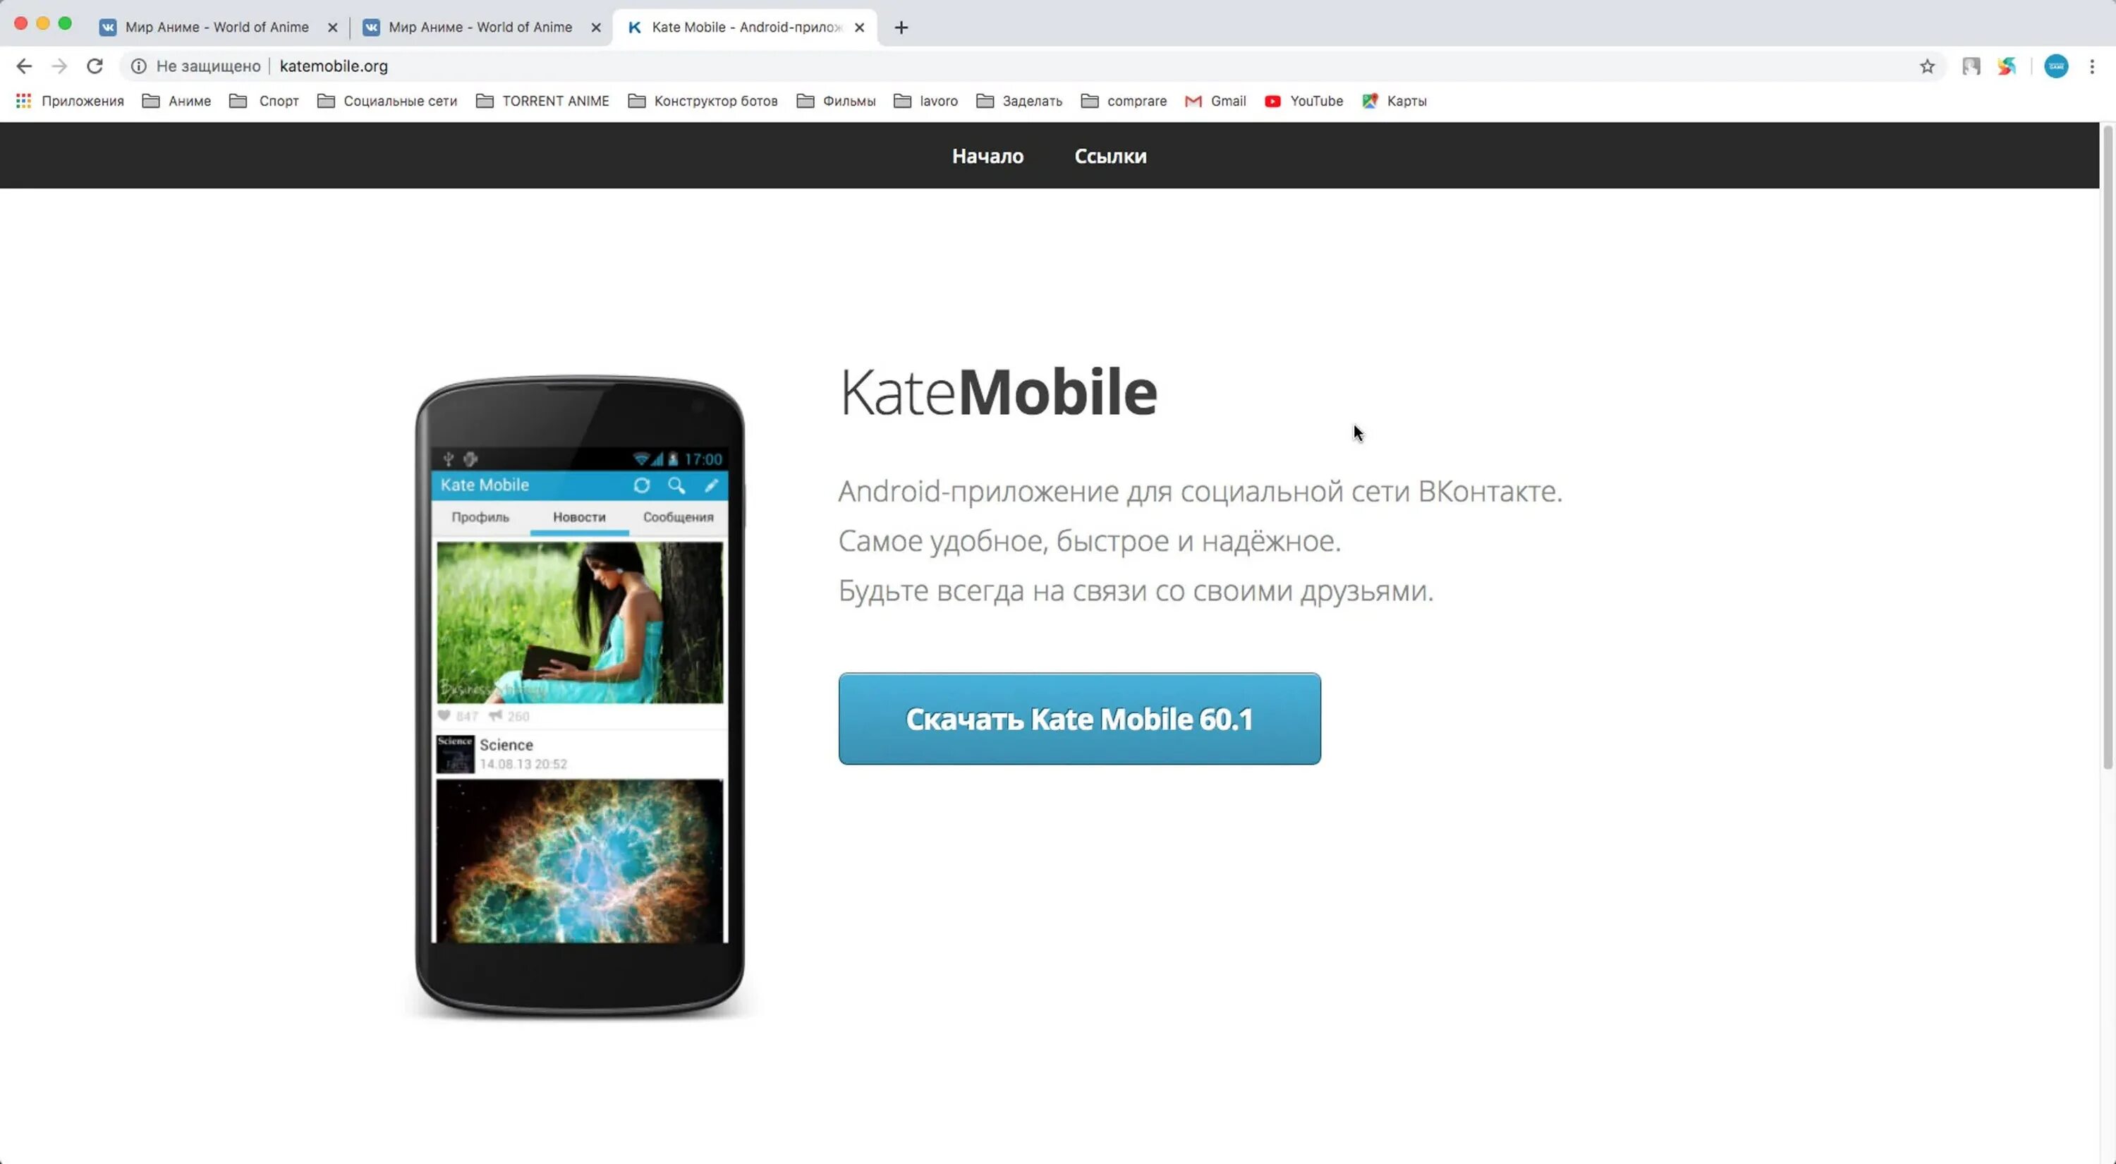Click the browser extensions icon
2116x1164 pixels.
[x=1973, y=66]
